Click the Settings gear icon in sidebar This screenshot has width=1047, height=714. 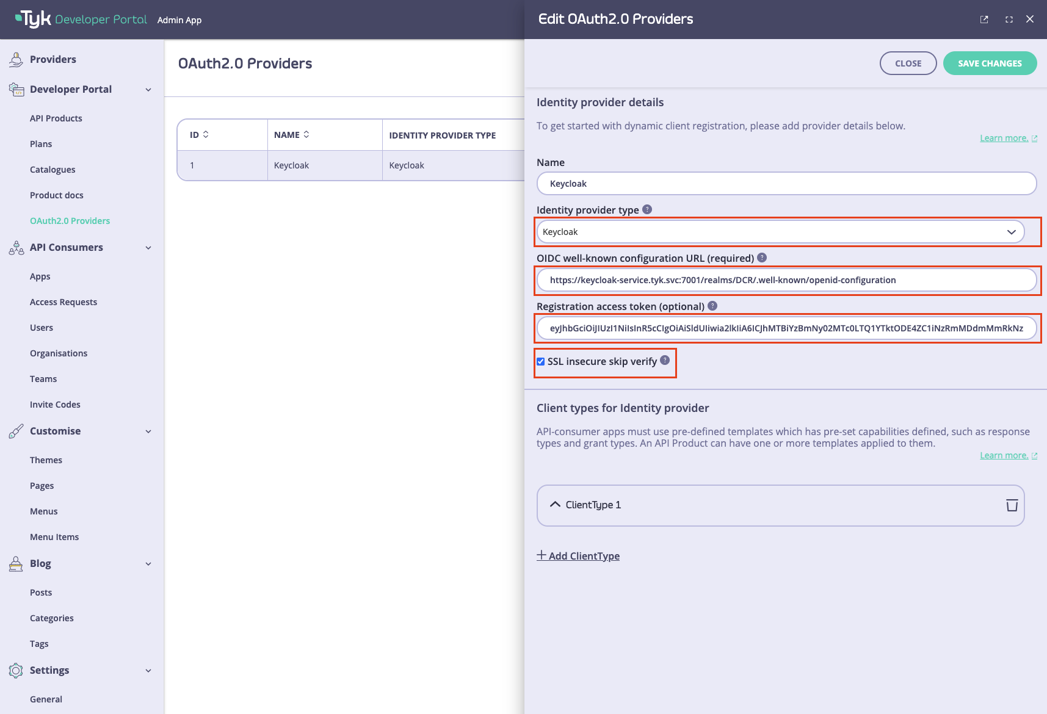16,670
